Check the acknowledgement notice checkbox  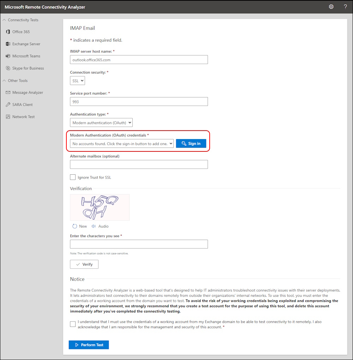coord(73,324)
